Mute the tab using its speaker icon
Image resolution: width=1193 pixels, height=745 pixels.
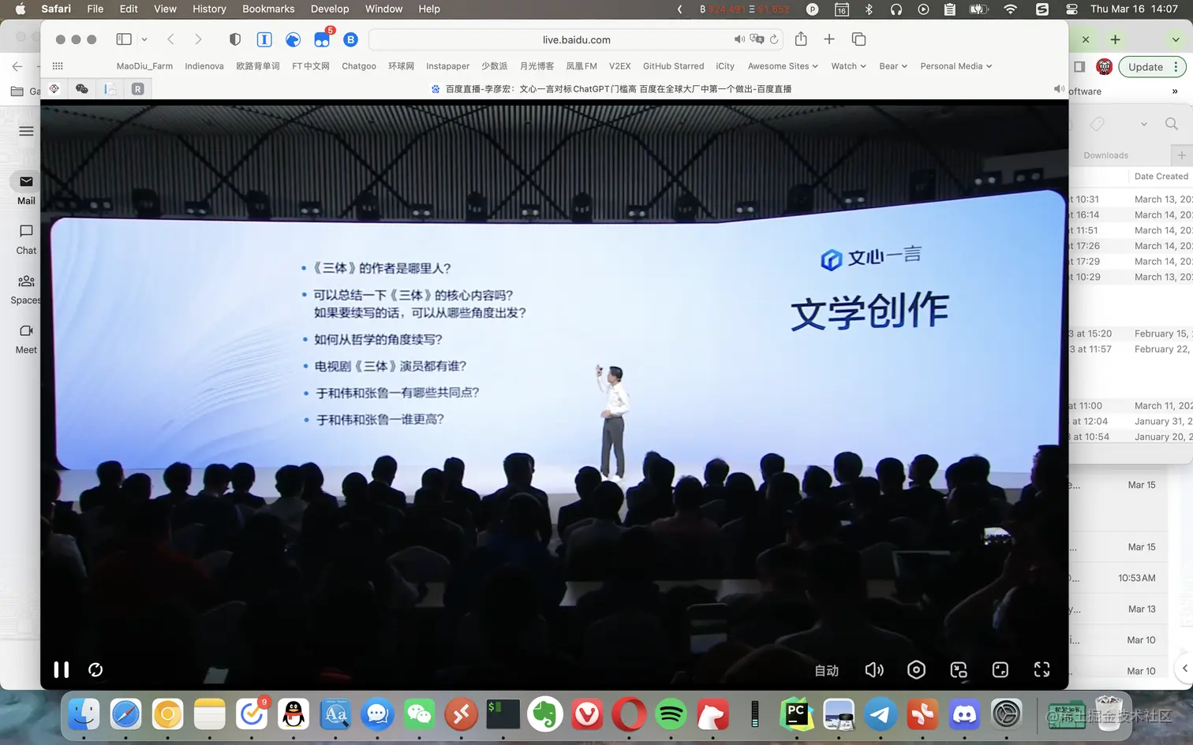click(x=1059, y=89)
